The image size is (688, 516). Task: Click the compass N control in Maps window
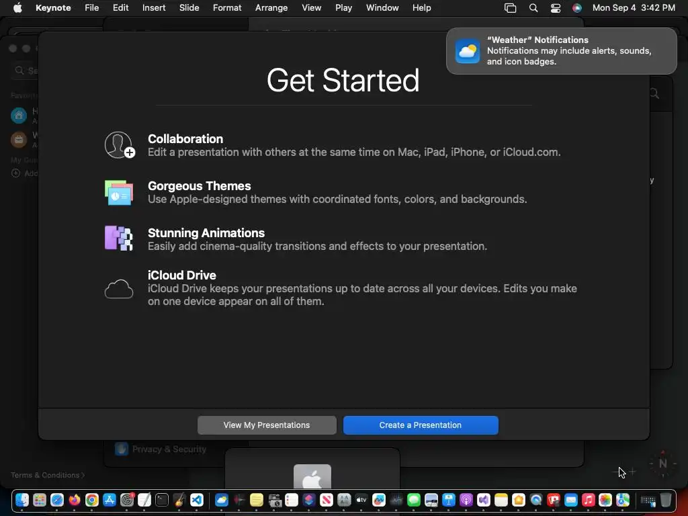click(x=663, y=464)
